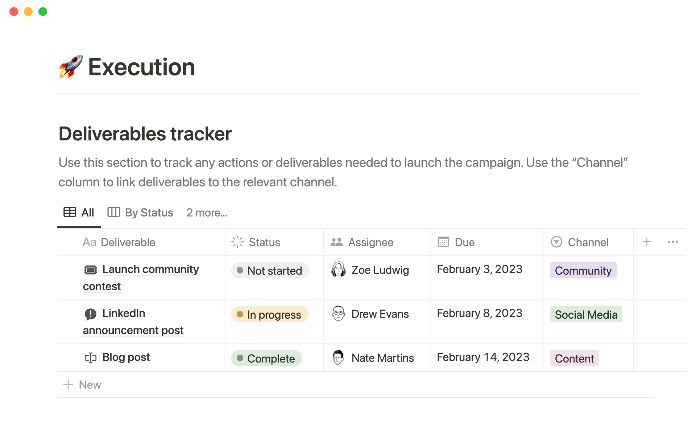Screen dimensions: 696x435
Task: Select the All table view tab
Action: click(79, 213)
